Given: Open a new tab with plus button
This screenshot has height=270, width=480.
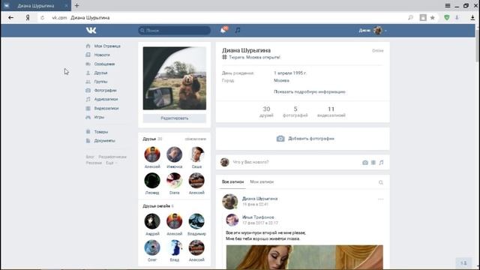Looking at the screenshot, I should click(x=76, y=5).
